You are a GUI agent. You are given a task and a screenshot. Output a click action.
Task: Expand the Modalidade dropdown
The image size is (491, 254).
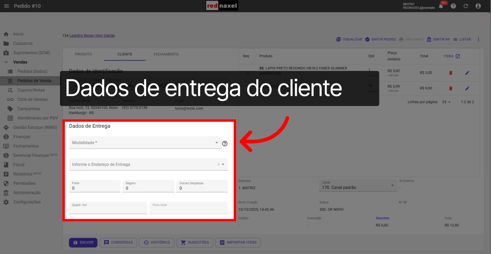point(217,142)
